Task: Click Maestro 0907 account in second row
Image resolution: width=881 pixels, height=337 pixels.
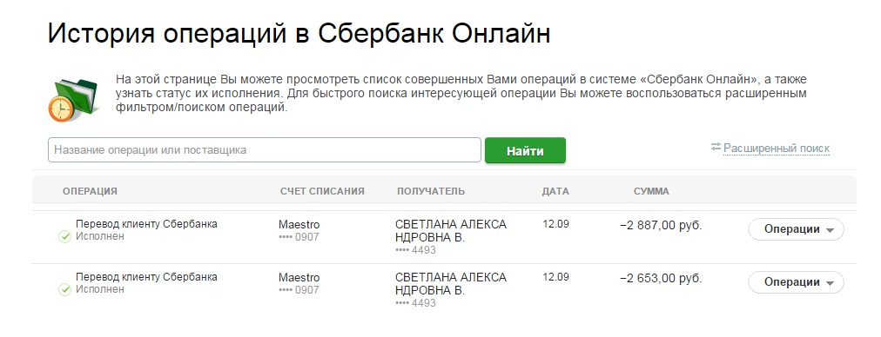Action: 299,283
